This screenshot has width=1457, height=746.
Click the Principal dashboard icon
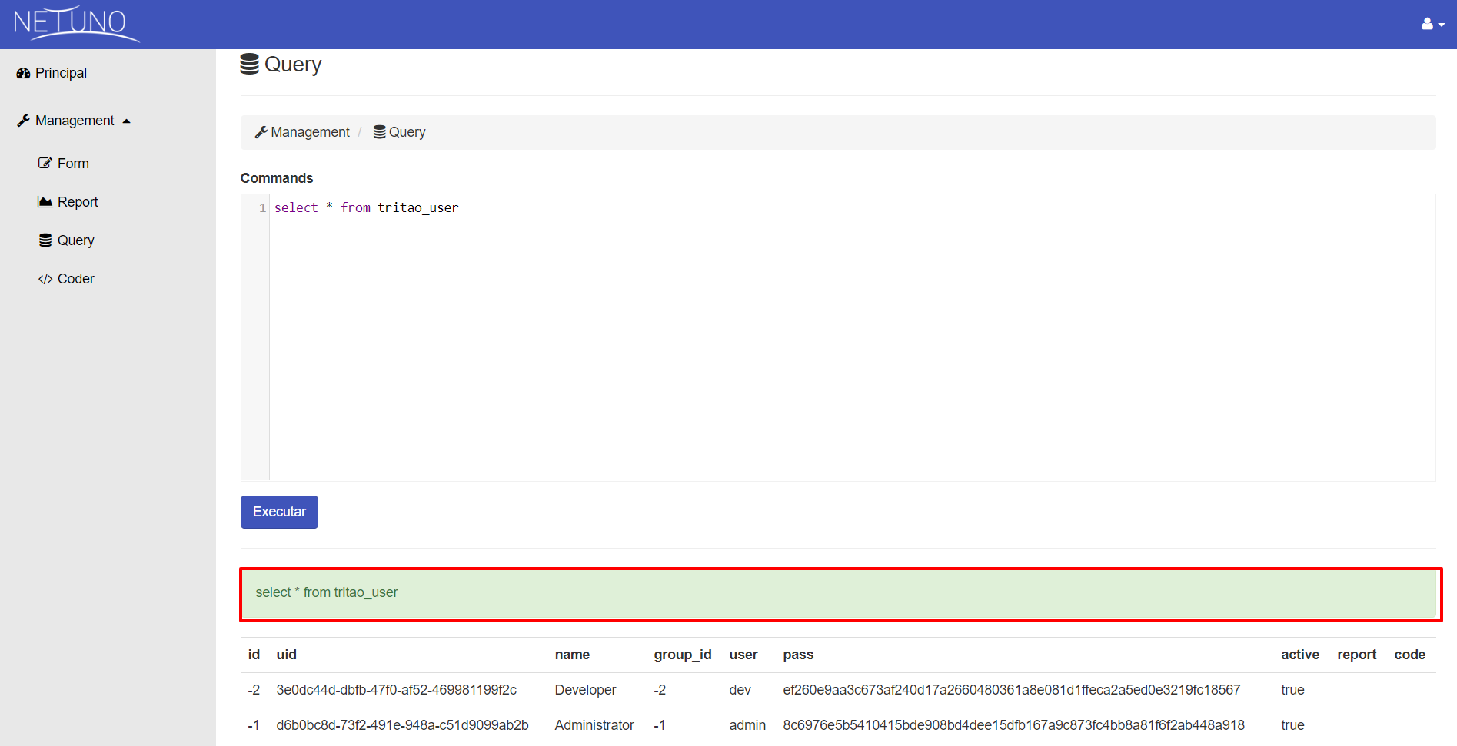(23, 73)
